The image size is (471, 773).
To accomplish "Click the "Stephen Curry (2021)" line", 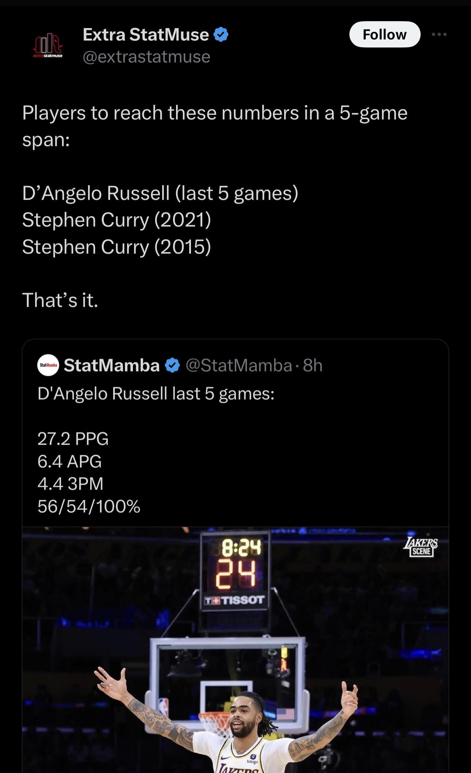I will click(117, 220).
